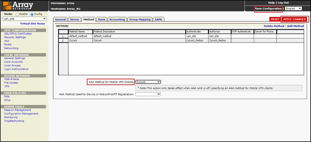Screen dimensions: 311x142
Task: Go to Virtual Site Home
Action: click(x=32, y=24)
